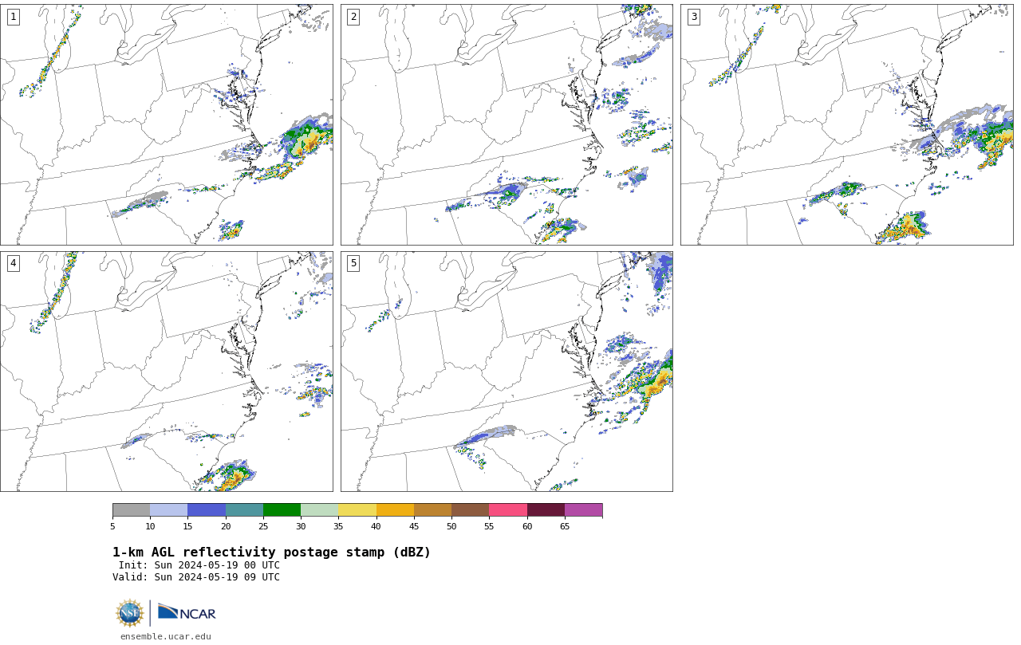Click the blue 15-20 dBZ swatch
The height and width of the screenshot is (645, 1021).
point(207,510)
